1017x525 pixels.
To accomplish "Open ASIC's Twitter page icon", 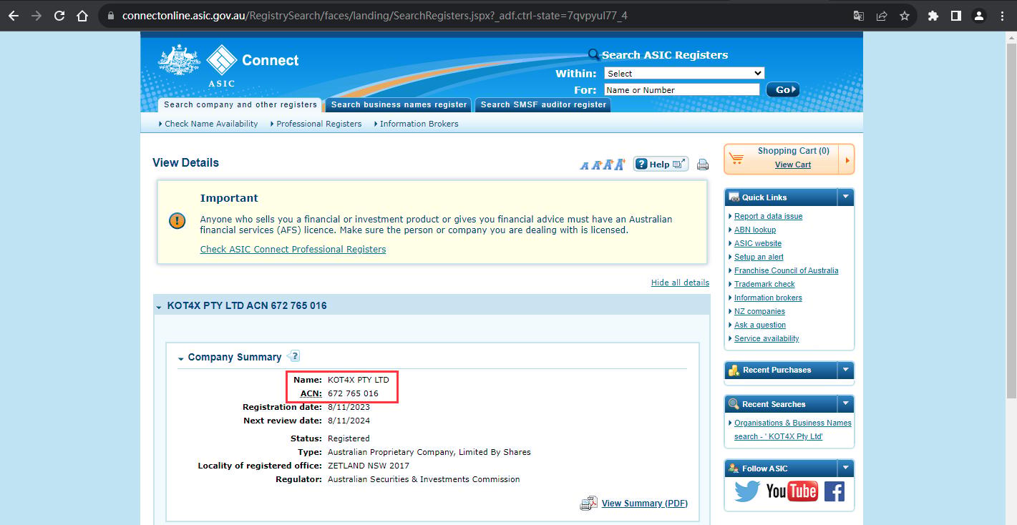I will (x=747, y=491).
